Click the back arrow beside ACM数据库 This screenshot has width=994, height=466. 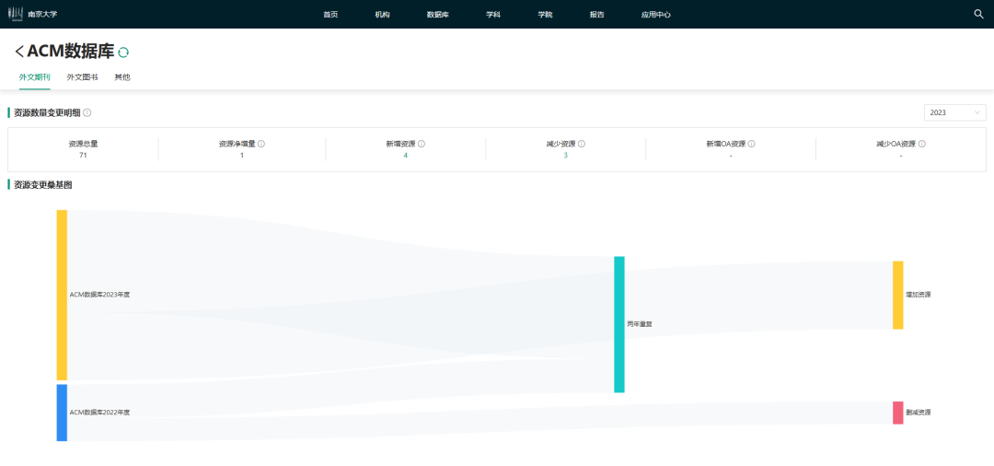tap(19, 52)
